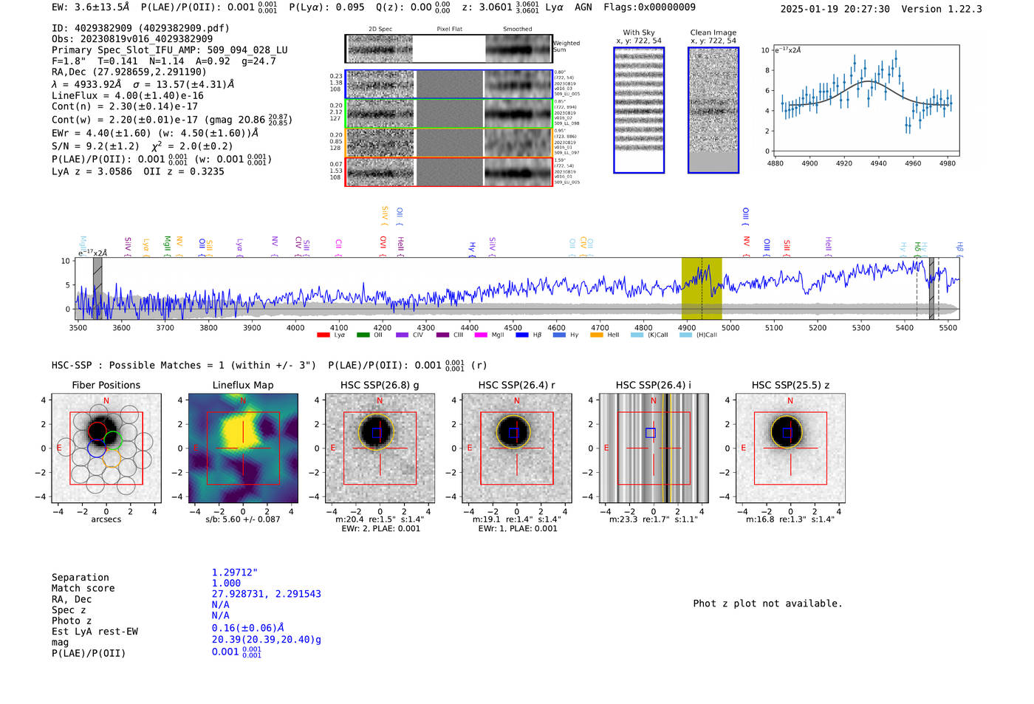This screenshot has height=704, width=1034.
Task: Click the Fiber Positions image panel
Action: pos(106,448)
